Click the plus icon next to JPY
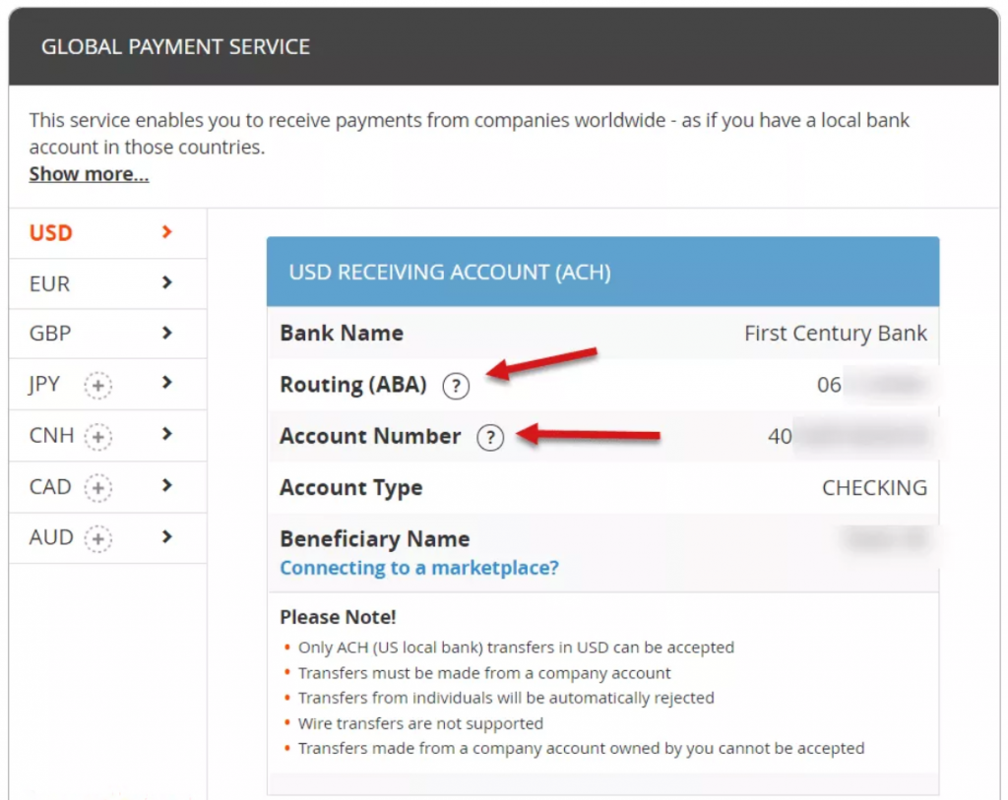Screen dimensions: 1008x800 click(x=97, y=386)
